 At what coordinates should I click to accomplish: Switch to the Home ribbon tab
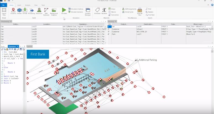coord(11,5)
